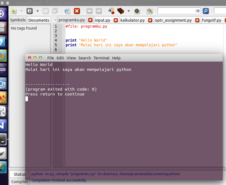Viewport: 226px width, 185px height.
Task: Click the magnifier find button beside the search field
Action: pos(205,11)
